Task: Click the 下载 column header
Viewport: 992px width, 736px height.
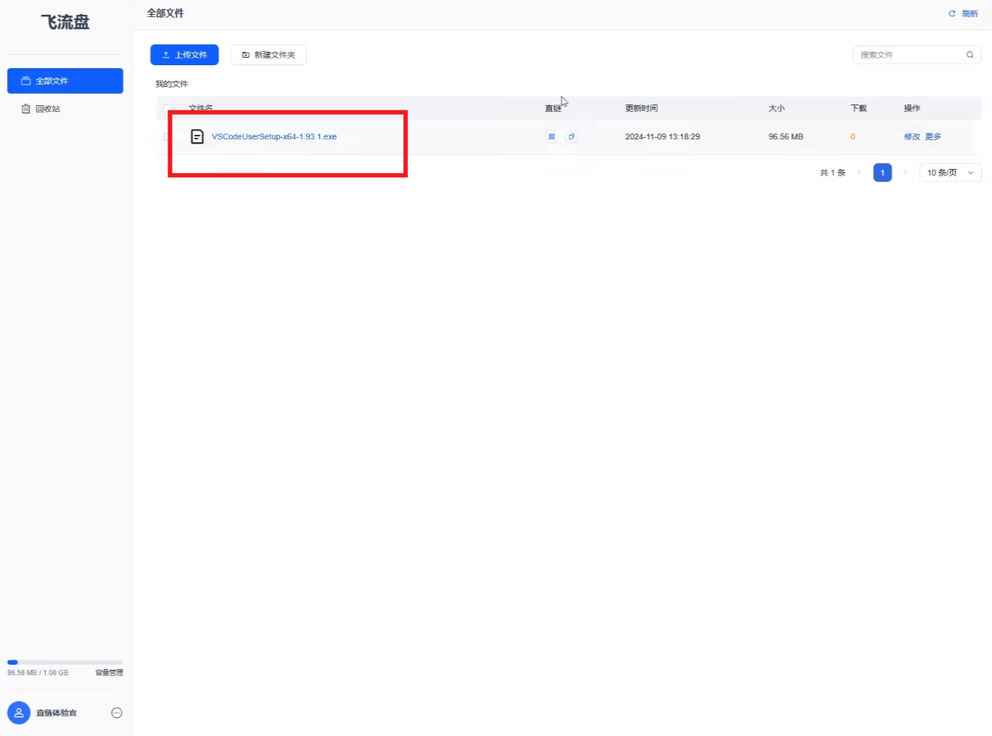Action: [859, 108]
